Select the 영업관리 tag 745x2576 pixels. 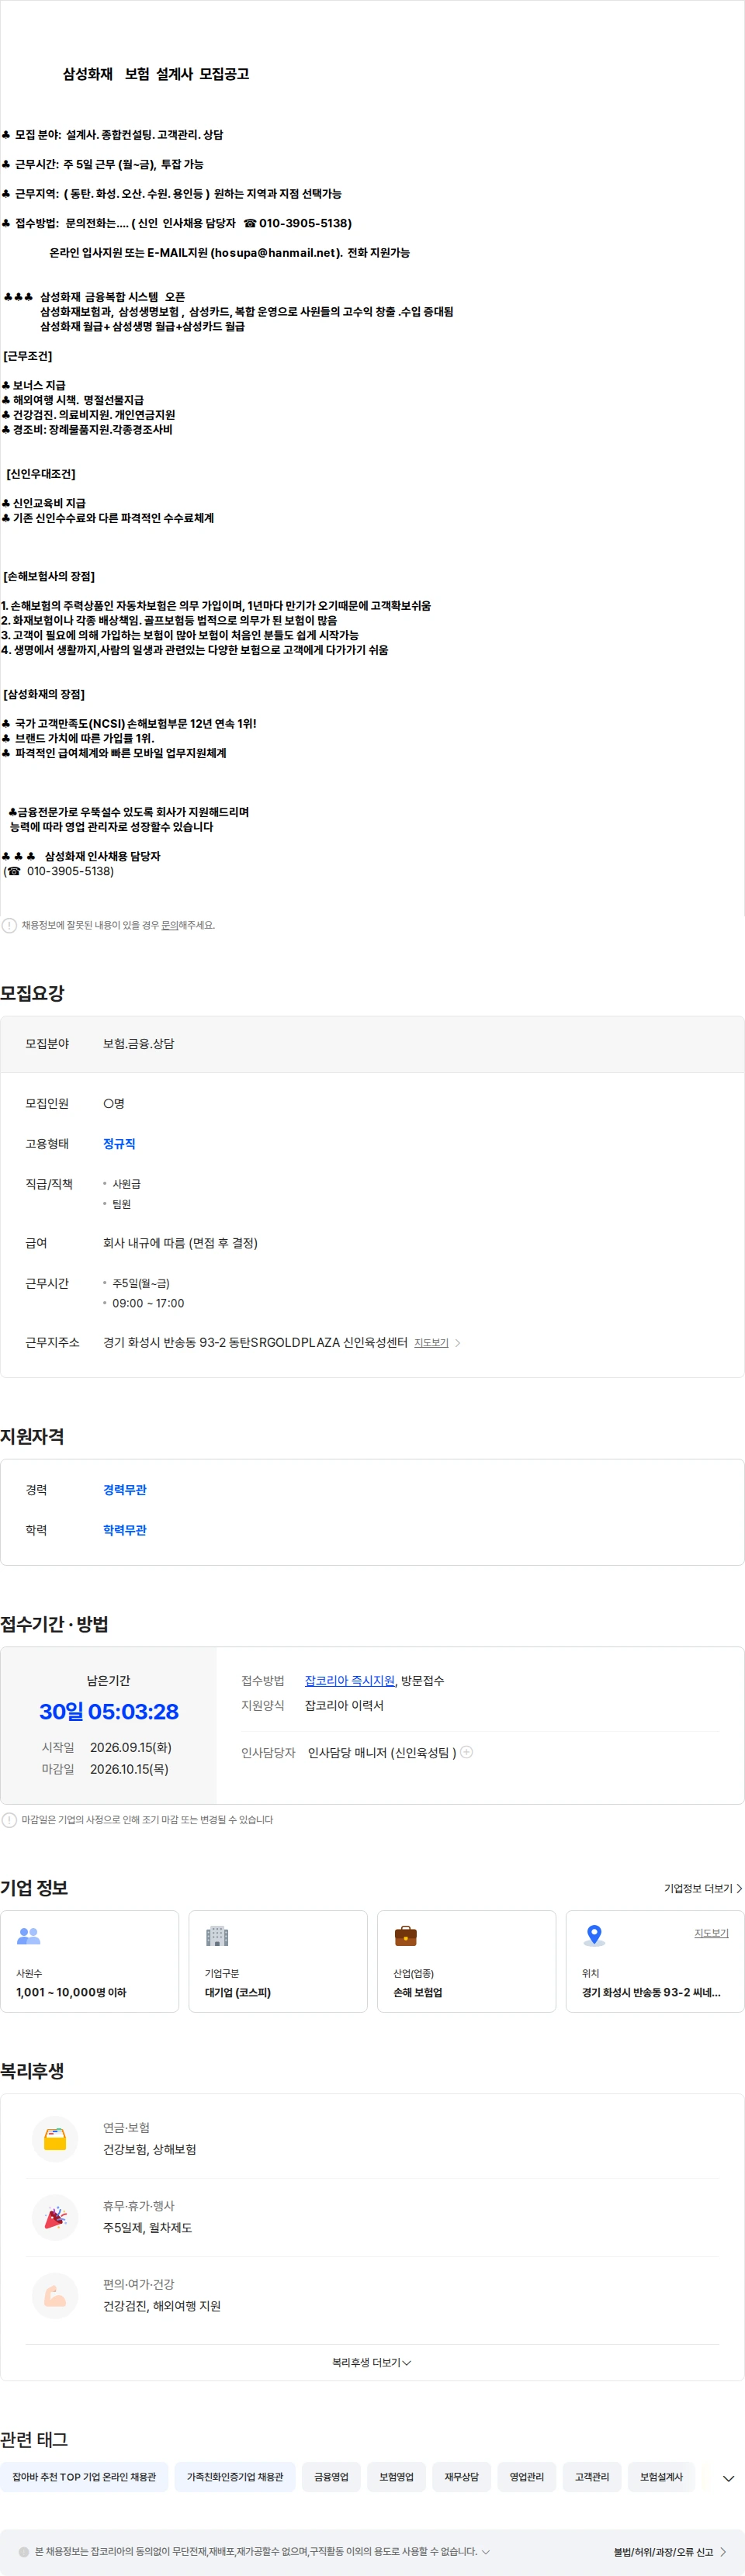click(x=527, y=2477)
